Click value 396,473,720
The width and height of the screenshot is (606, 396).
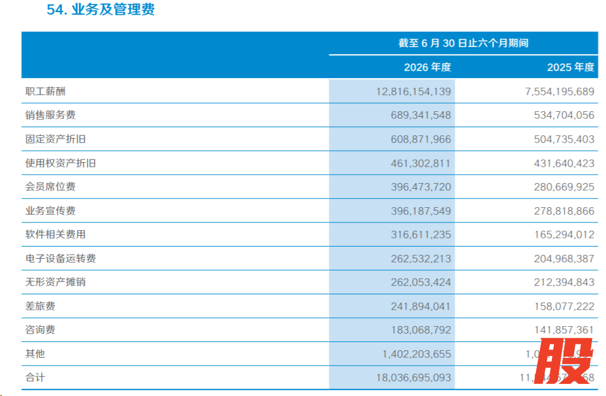(x=421, y=187)
